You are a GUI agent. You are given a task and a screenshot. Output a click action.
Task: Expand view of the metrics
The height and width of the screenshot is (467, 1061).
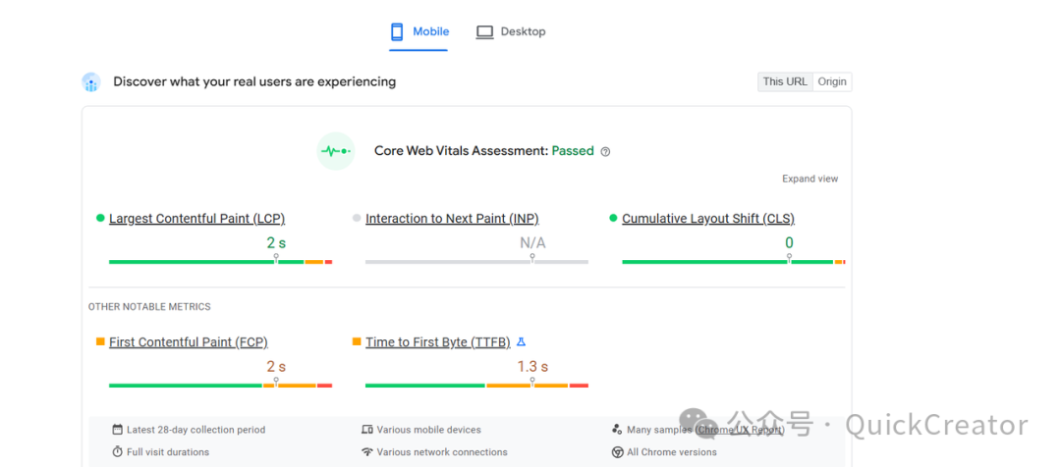click(810, 179)
